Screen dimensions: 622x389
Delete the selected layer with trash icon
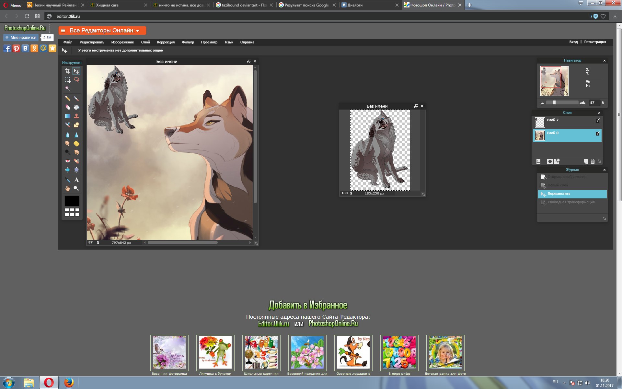point(593,161)
